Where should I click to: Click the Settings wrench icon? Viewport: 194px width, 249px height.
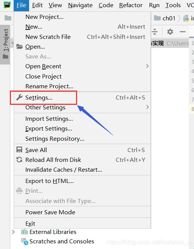coord(19,97)
